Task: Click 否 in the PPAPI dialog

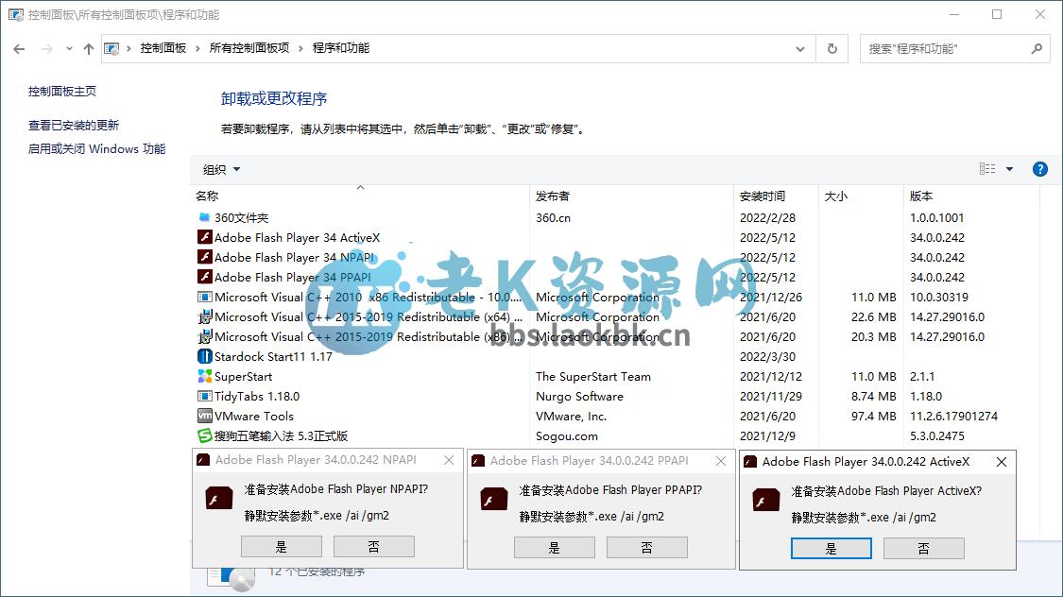Action: tap(646, 548)
